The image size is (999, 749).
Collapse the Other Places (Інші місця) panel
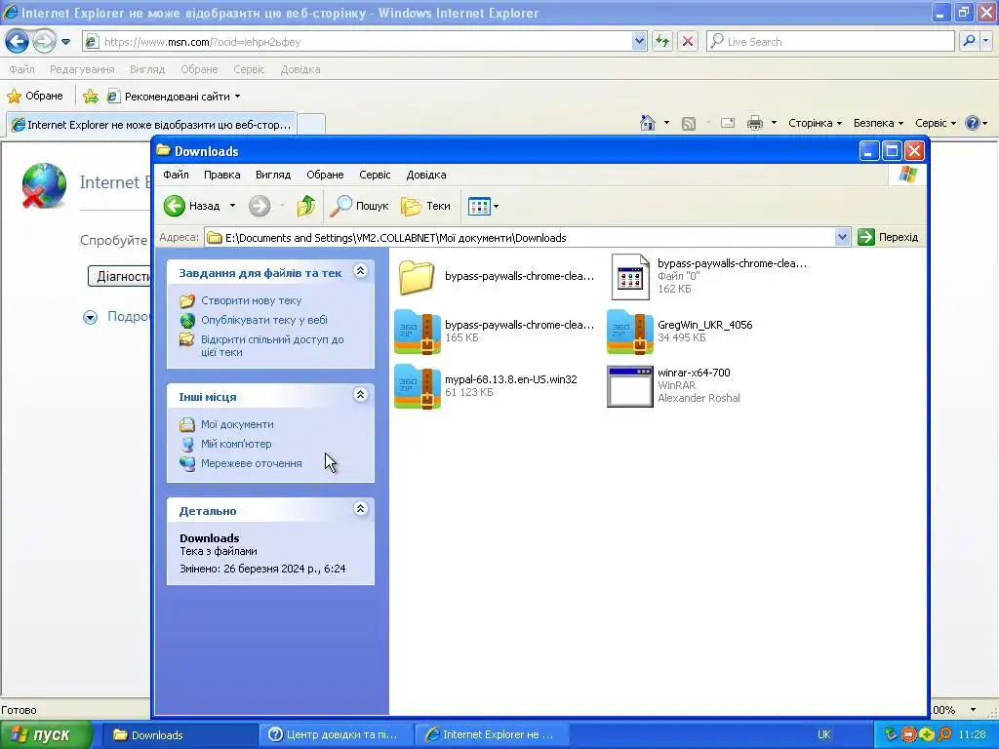360,395
